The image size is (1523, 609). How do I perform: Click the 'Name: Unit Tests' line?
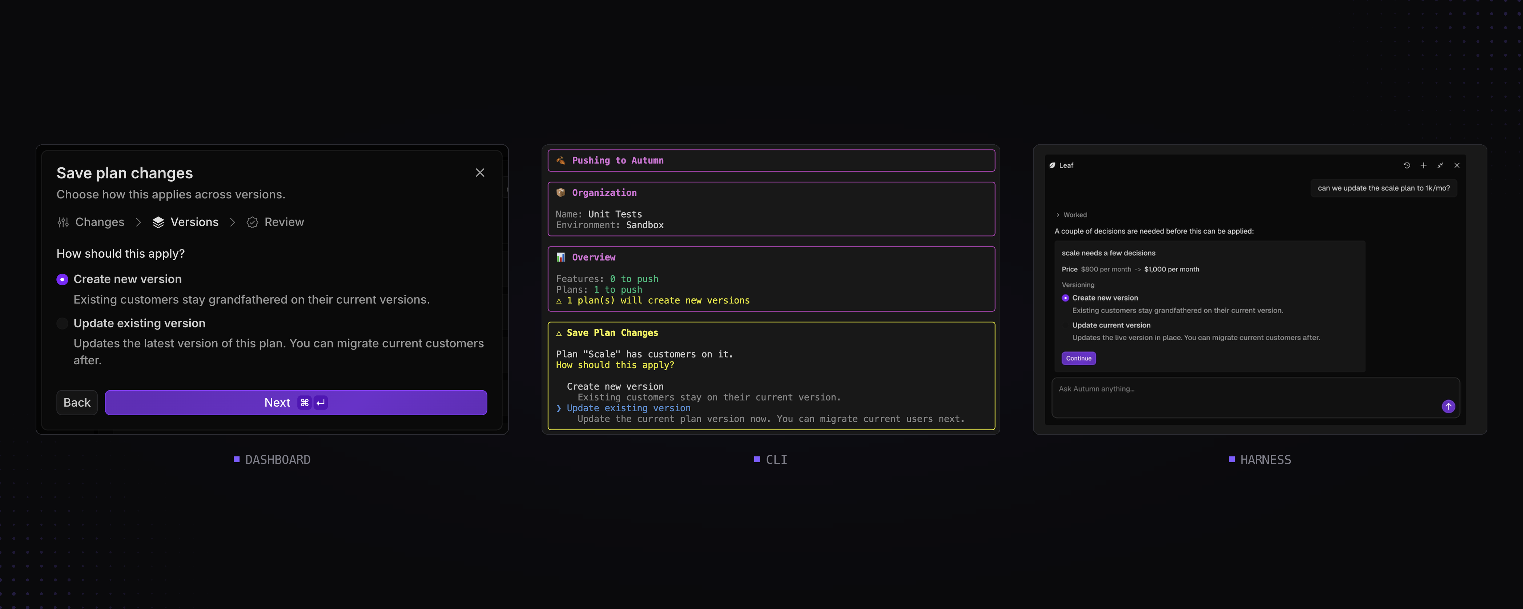pyautogui.click(x=599, y=214)
